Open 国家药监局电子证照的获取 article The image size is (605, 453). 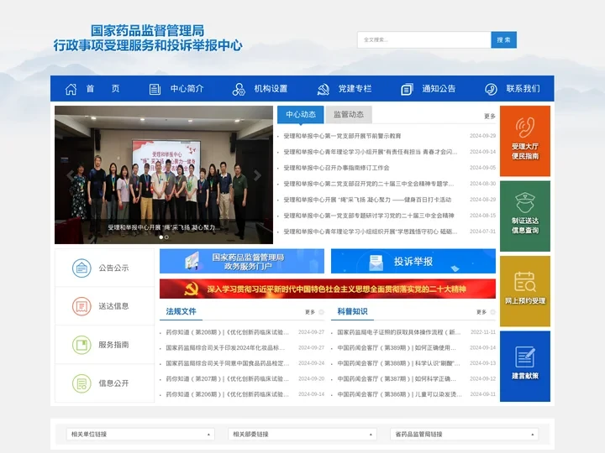click(399, 332)
